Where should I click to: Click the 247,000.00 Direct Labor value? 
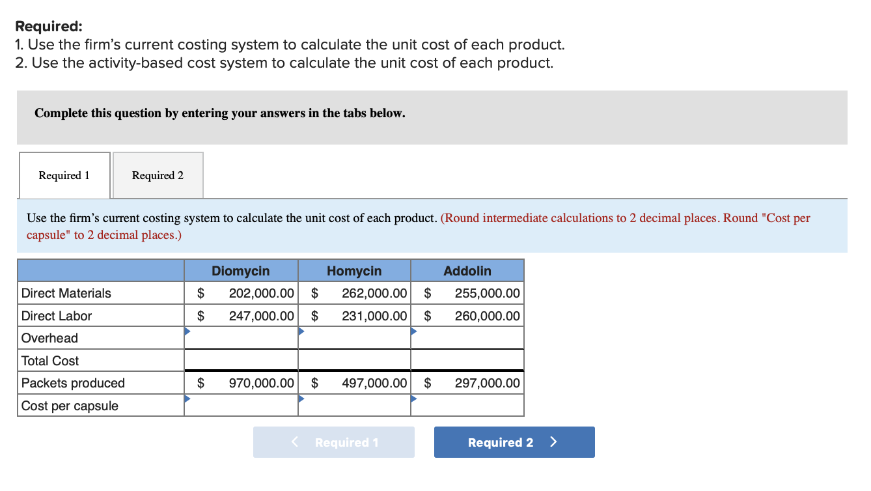[262, 316]
